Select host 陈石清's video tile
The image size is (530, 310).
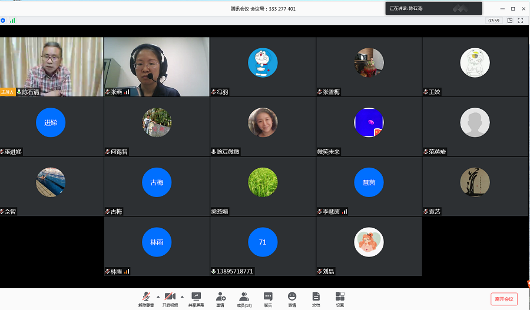[x=51, y=66]
